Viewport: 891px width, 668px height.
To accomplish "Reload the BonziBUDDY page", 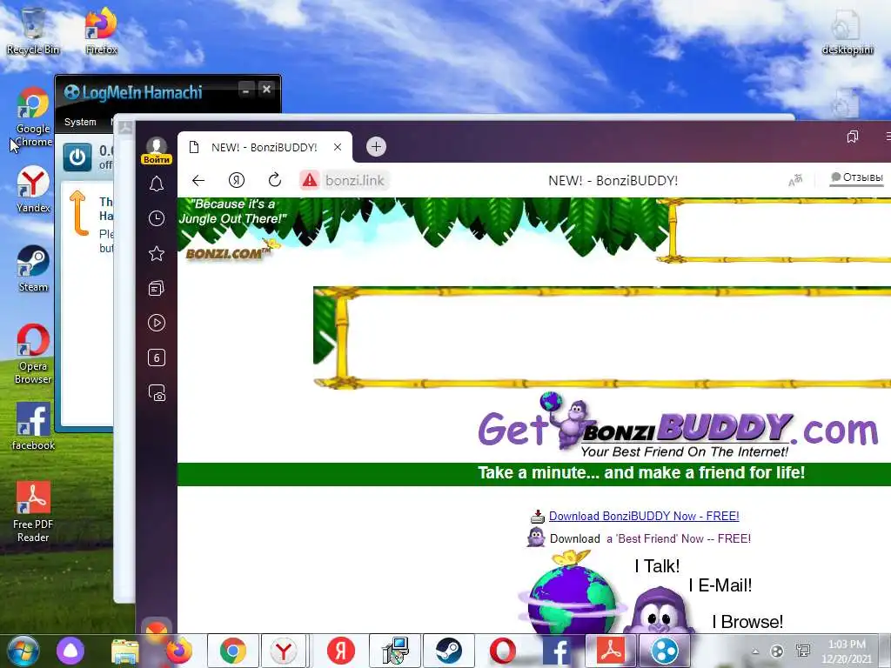I will coord(274,181).
